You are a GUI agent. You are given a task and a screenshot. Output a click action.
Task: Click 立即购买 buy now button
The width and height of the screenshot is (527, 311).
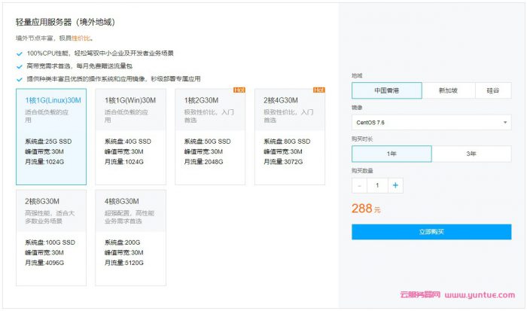431,232
